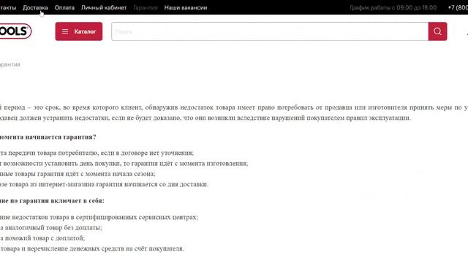Click line about интернет-магазина delivery day
This screenshot has height=263, width=468.
click(104, 184)
